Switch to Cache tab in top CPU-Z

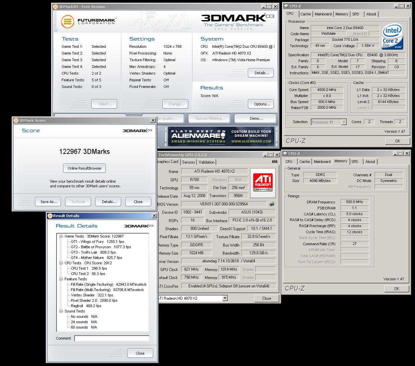(305, 14)
